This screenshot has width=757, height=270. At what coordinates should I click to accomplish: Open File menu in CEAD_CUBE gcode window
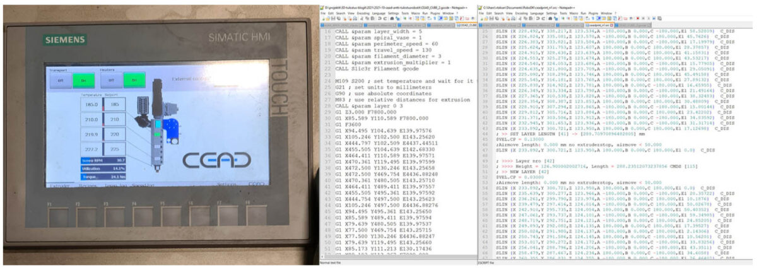pos(323,13)
